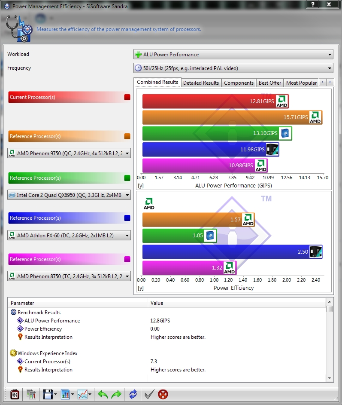
Task: Click the greyed copy-results chart icon
Action: [x=31, y=394]
